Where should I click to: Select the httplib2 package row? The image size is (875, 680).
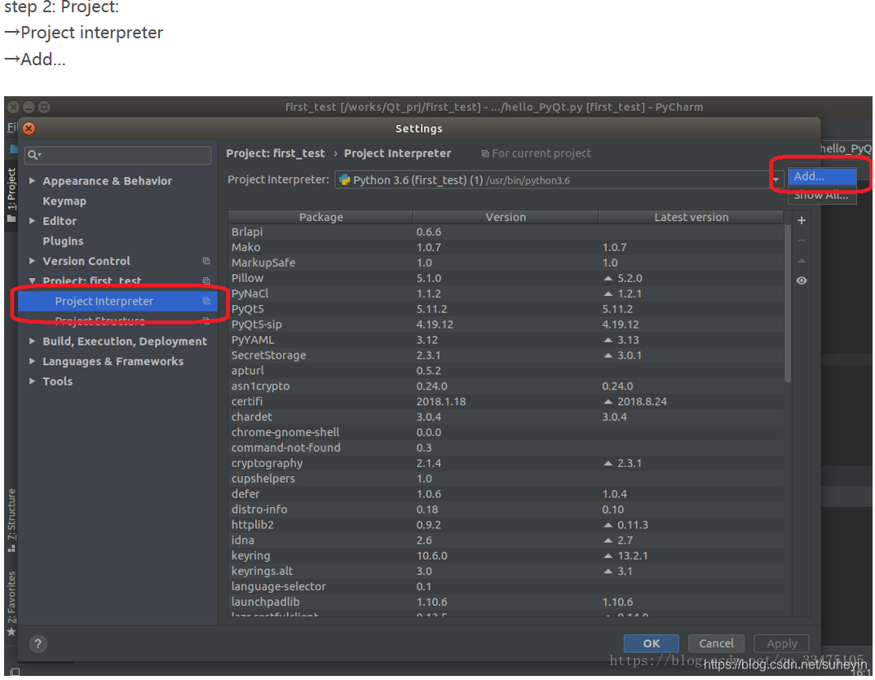point(506,525)
